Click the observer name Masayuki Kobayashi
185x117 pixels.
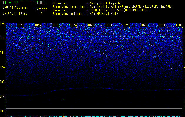tap(105, 3)
